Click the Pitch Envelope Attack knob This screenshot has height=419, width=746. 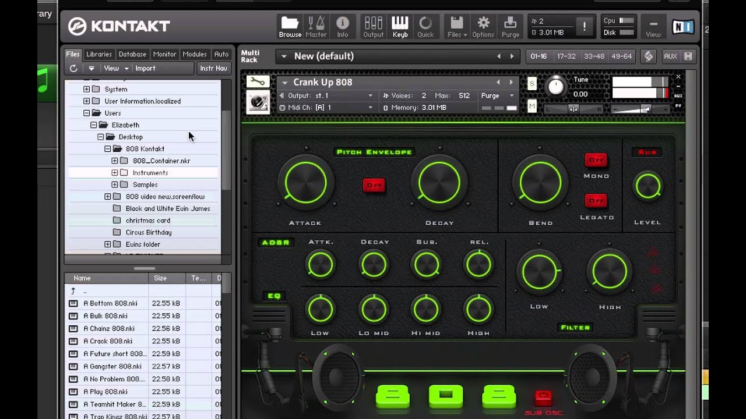click(305, 183)
